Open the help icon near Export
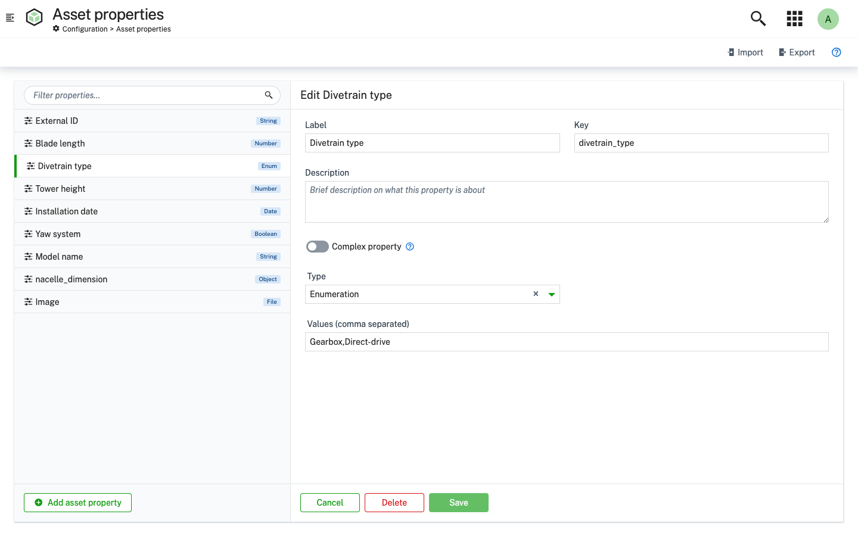 pos(836,52)
